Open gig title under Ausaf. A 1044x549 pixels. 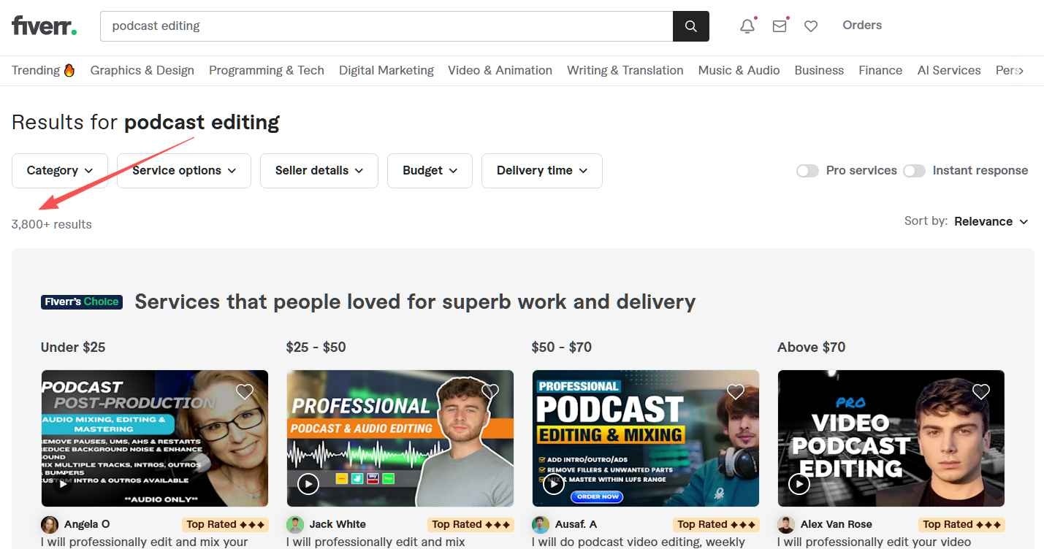pos(639,542)
